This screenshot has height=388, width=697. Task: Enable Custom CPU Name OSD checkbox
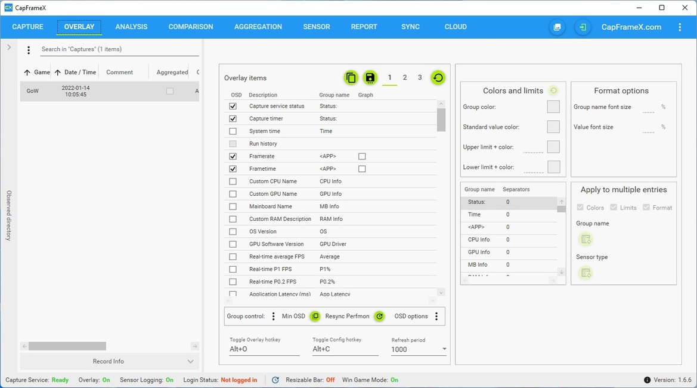[x=233, y=182]
